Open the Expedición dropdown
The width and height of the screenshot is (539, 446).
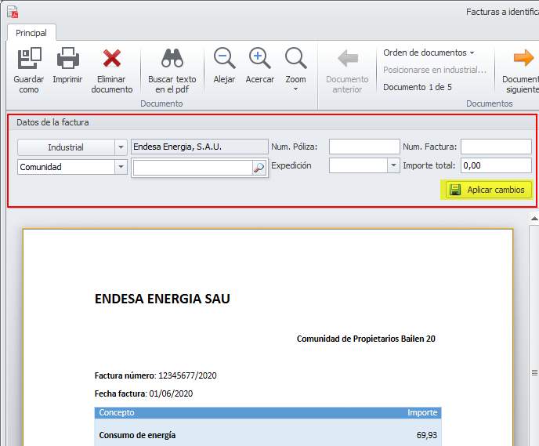tap(393, 165)
